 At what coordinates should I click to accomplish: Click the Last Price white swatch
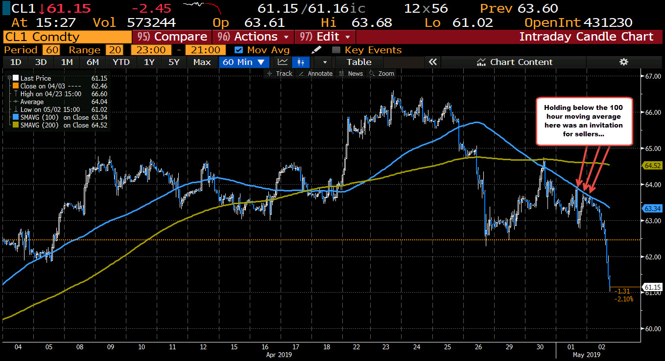coord(16,78)
